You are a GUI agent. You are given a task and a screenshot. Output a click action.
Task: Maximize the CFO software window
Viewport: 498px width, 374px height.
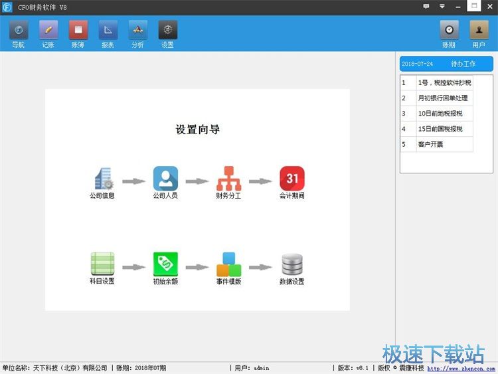474,6
